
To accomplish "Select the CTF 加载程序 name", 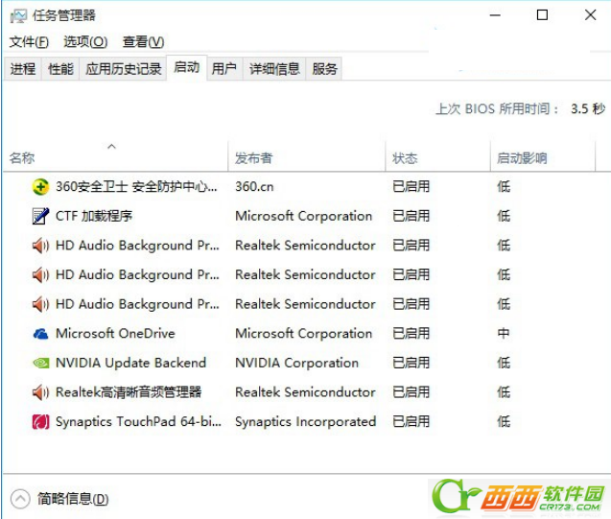I will [94, 216].
